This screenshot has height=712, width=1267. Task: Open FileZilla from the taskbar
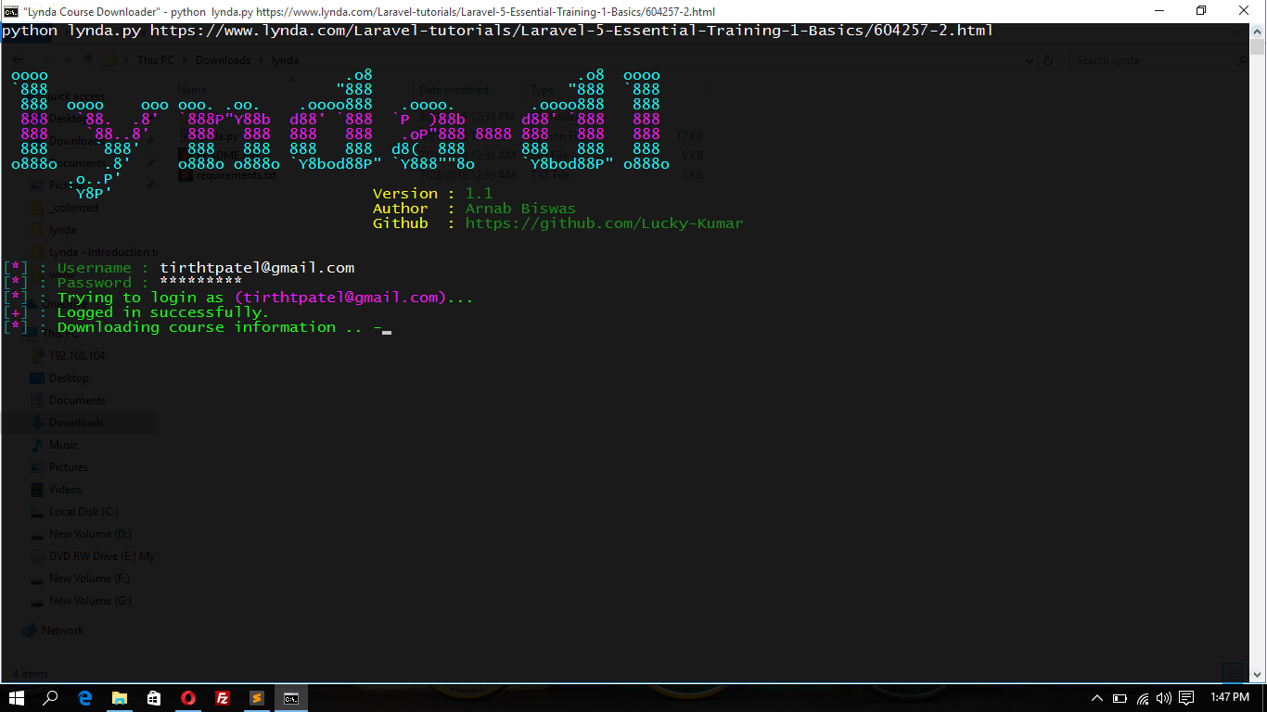tap(223, 698)
